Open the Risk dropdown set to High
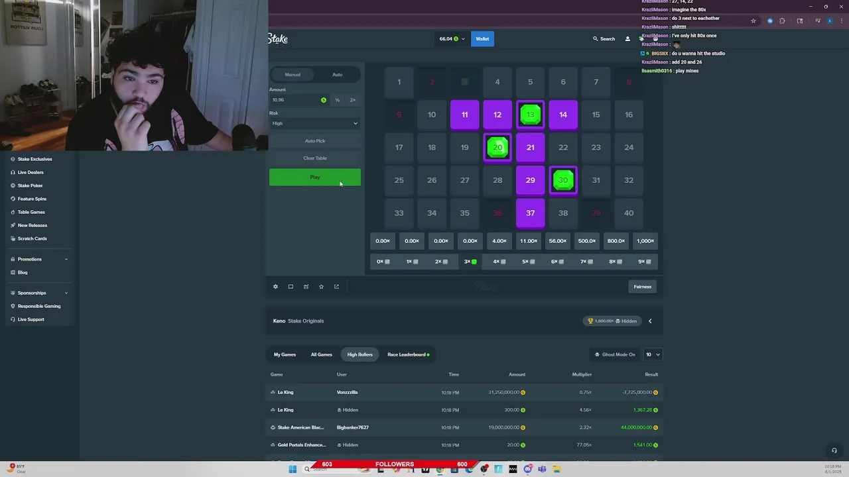Viewport: 849px width, 477px height. [315, 123]
